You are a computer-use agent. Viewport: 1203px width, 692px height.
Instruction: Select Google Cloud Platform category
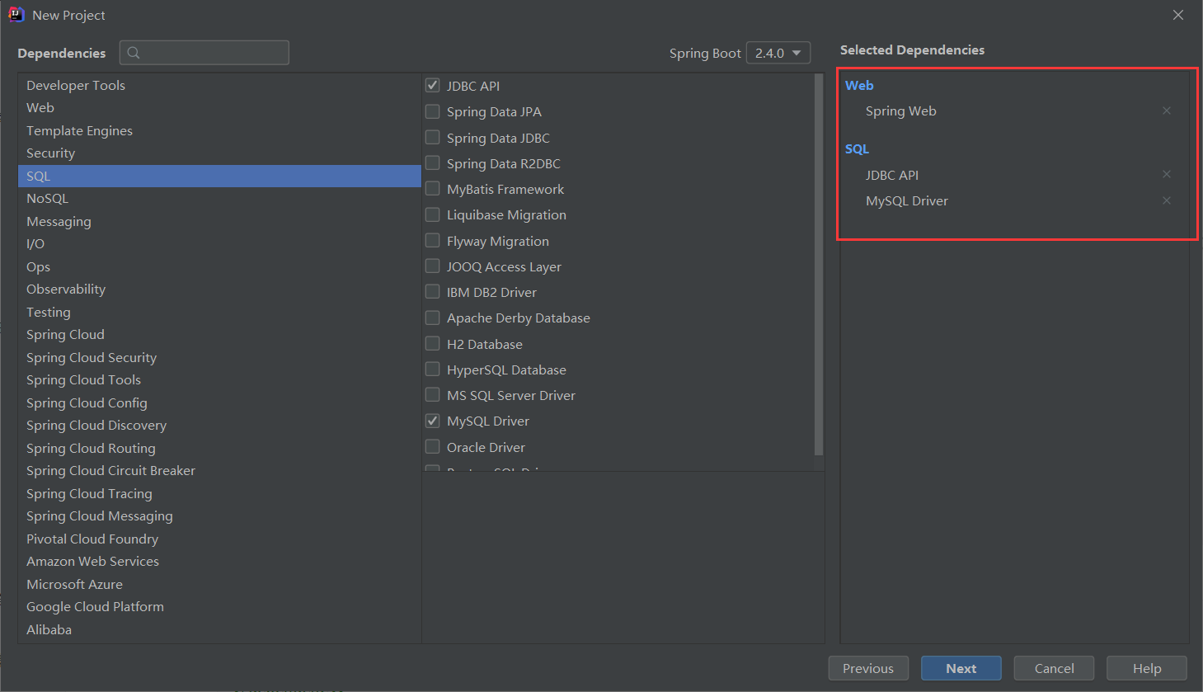coord(219,607)
